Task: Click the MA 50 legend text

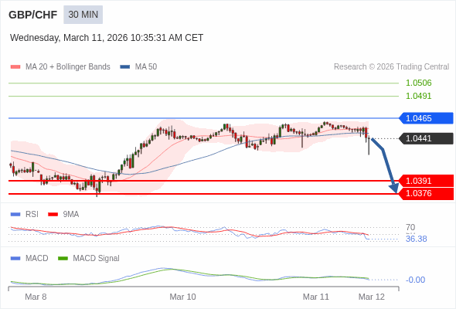Action: tap(146, 67)
